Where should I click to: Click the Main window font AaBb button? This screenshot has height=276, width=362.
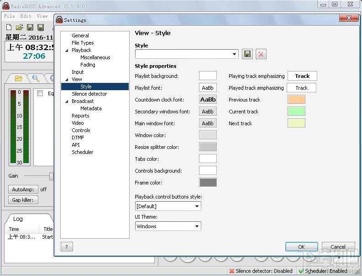click(x=208, y=123)
